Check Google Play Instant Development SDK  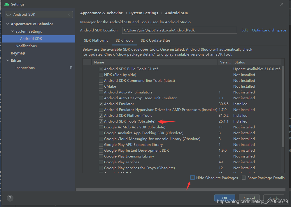click(101, 151)
